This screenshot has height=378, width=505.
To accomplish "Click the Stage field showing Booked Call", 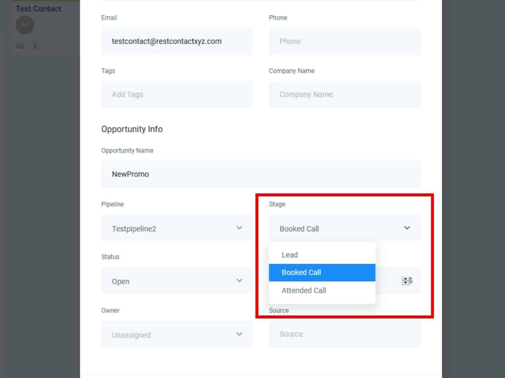I will click(x=335, y=228).
